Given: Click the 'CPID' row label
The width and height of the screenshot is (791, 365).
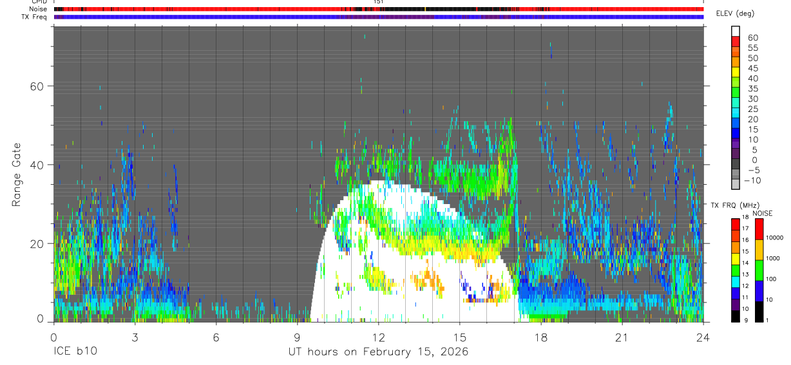Looking at the screenshot, I should point(38,2).
